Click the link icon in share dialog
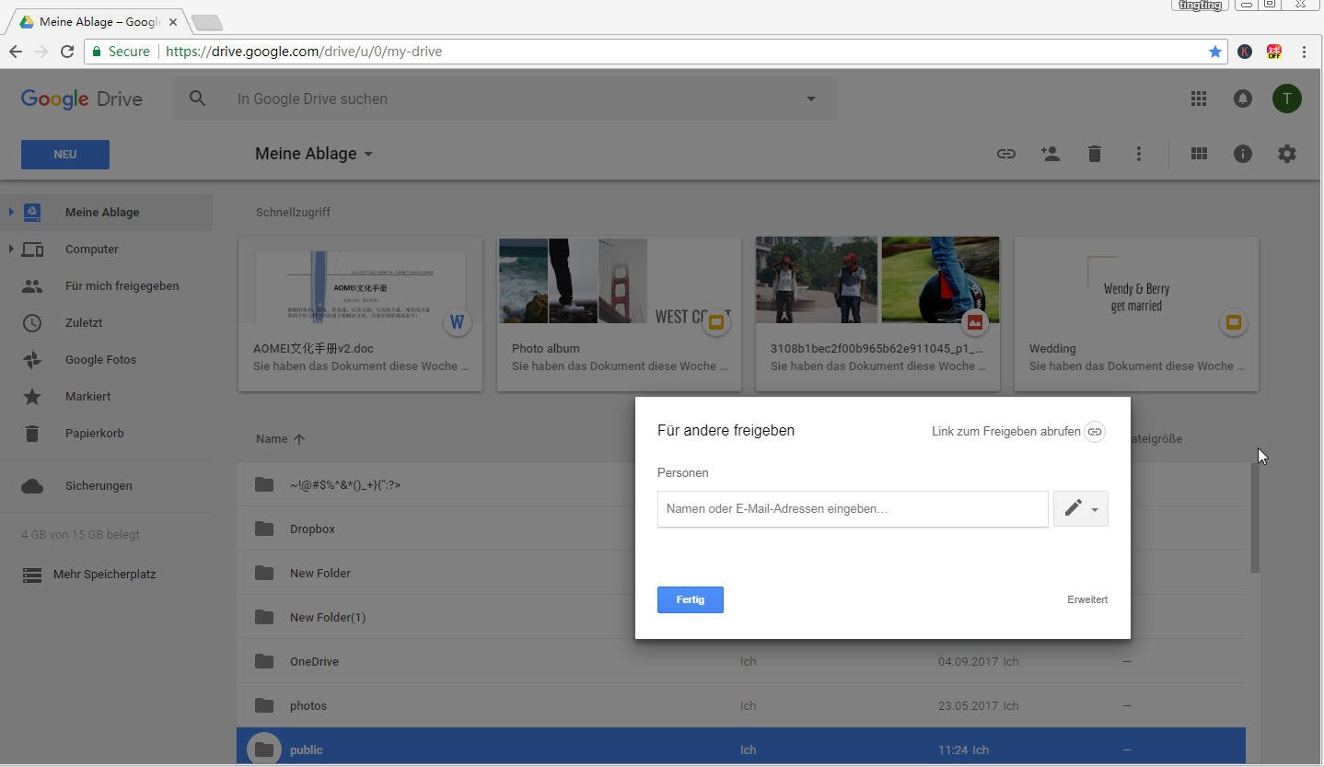The image size is (1324, 767). coord(1095,431)
